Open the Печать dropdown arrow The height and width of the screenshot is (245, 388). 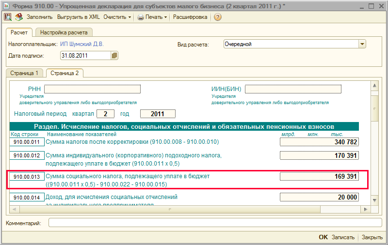tap(166, 17)
